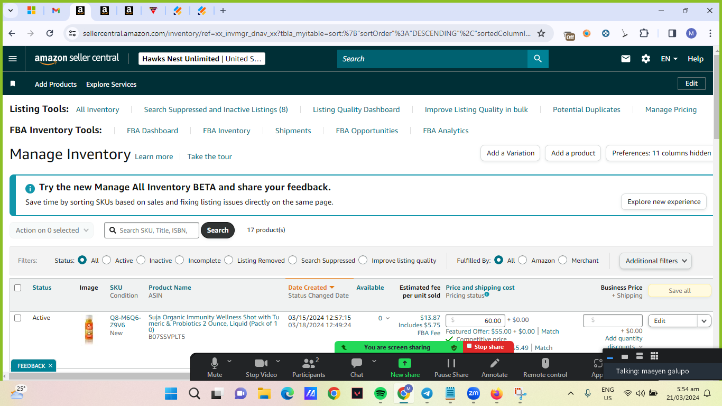Image resolution: width=722 pixels, height=406 pixels.
Task: Open File Explorer from the taskbar
Action: click(264, 393)
